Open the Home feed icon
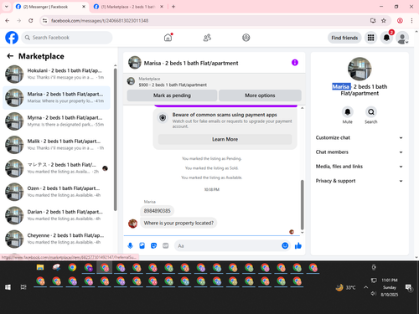Screen dimensions: 419x314 (168, 38)
